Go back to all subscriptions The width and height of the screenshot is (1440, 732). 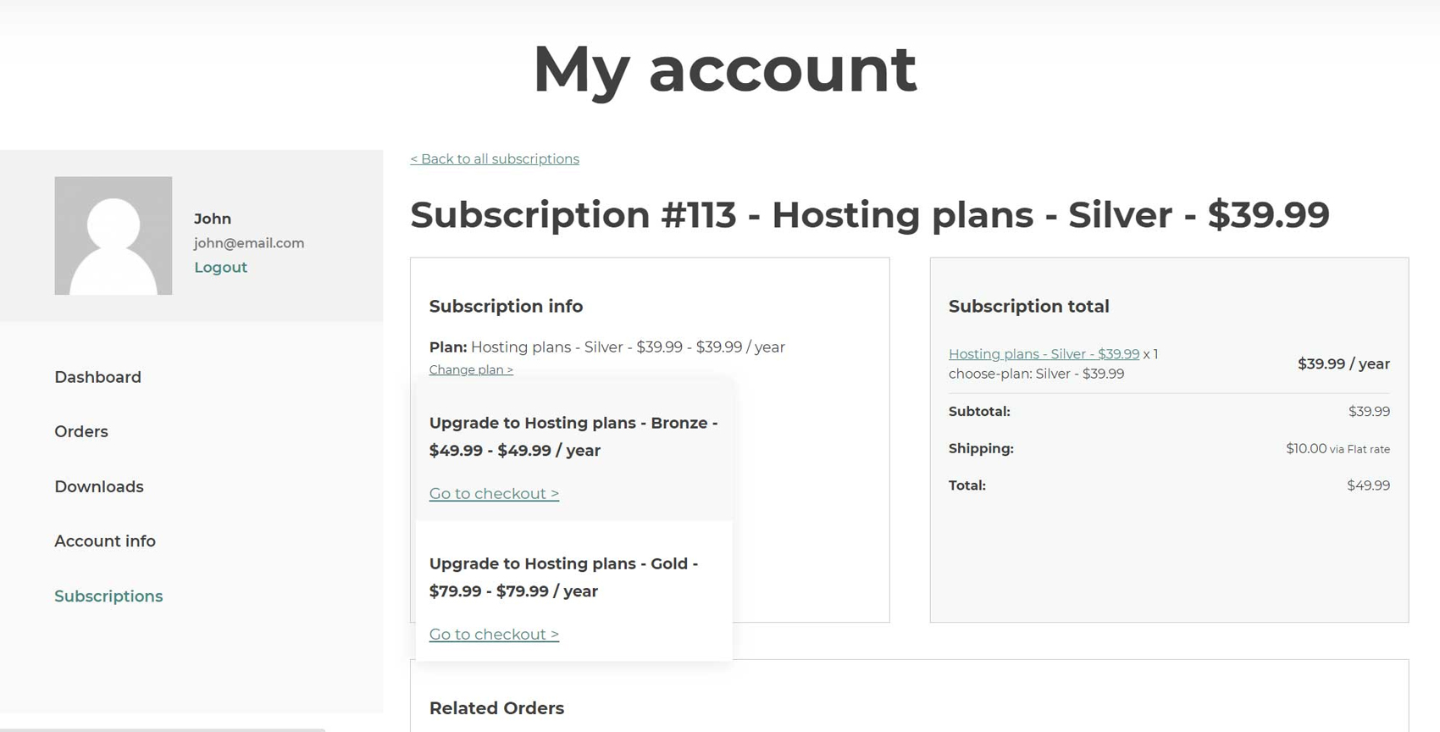495,159
